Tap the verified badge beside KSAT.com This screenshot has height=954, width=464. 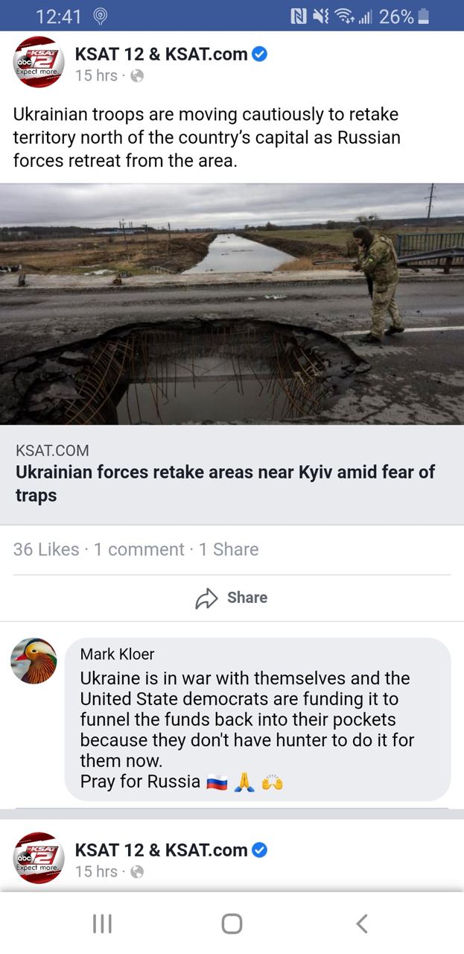pyautogui.click(x=259, y=54)
